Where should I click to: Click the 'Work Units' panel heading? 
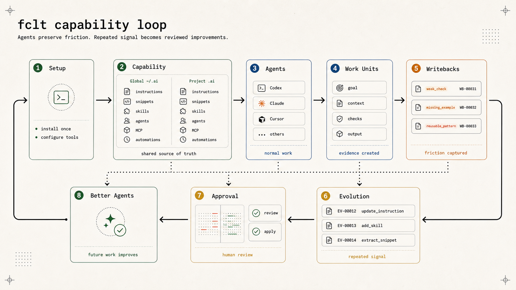362,69
